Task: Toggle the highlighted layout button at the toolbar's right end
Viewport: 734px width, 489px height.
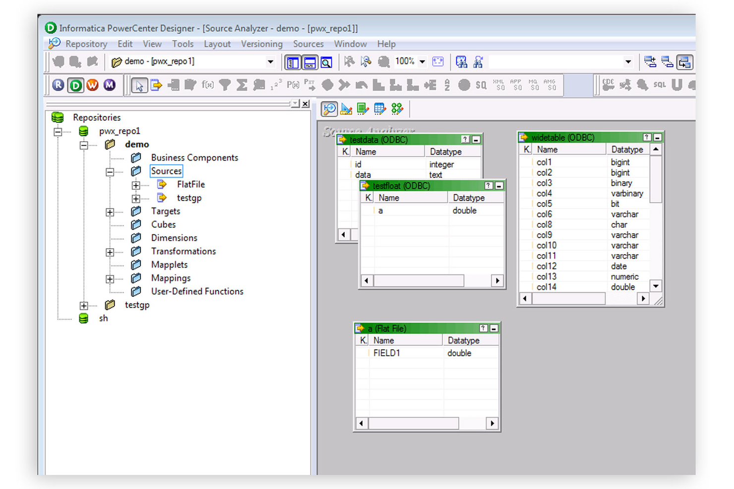Action: pyautogui.click(x=684, y=62)
